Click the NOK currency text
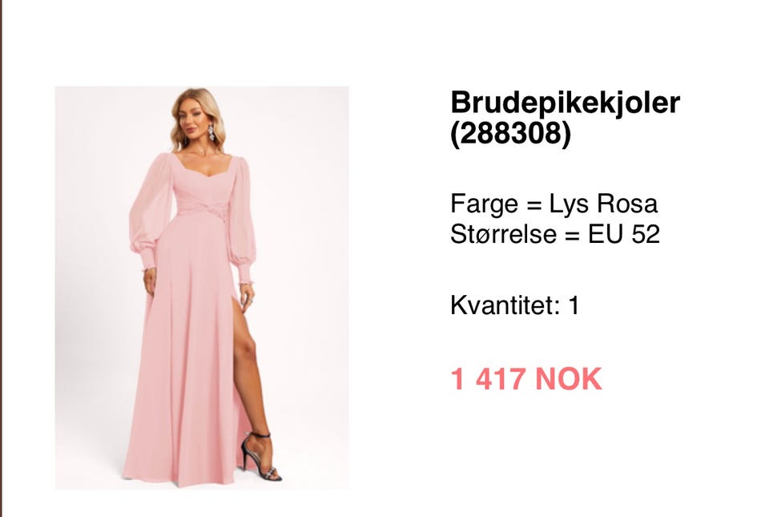 tap(569, 379)
